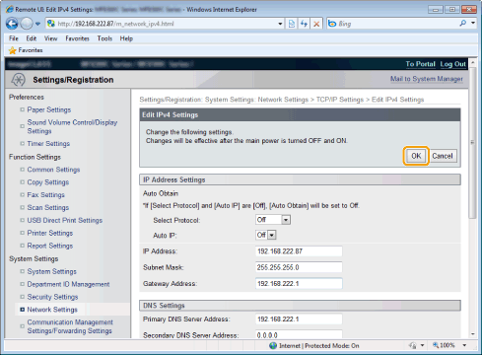Viewport: 482px width, 355px height.
Task: Click the Secondary DNS Server Address field
Action: (x=299, y=334)
